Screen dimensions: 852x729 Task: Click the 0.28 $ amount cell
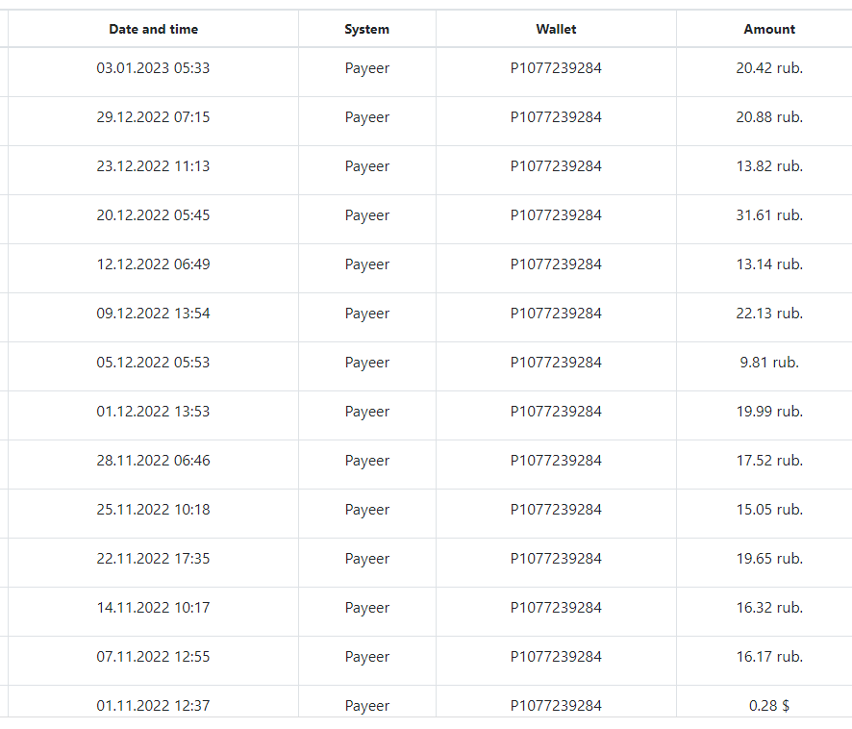[769, 706]
